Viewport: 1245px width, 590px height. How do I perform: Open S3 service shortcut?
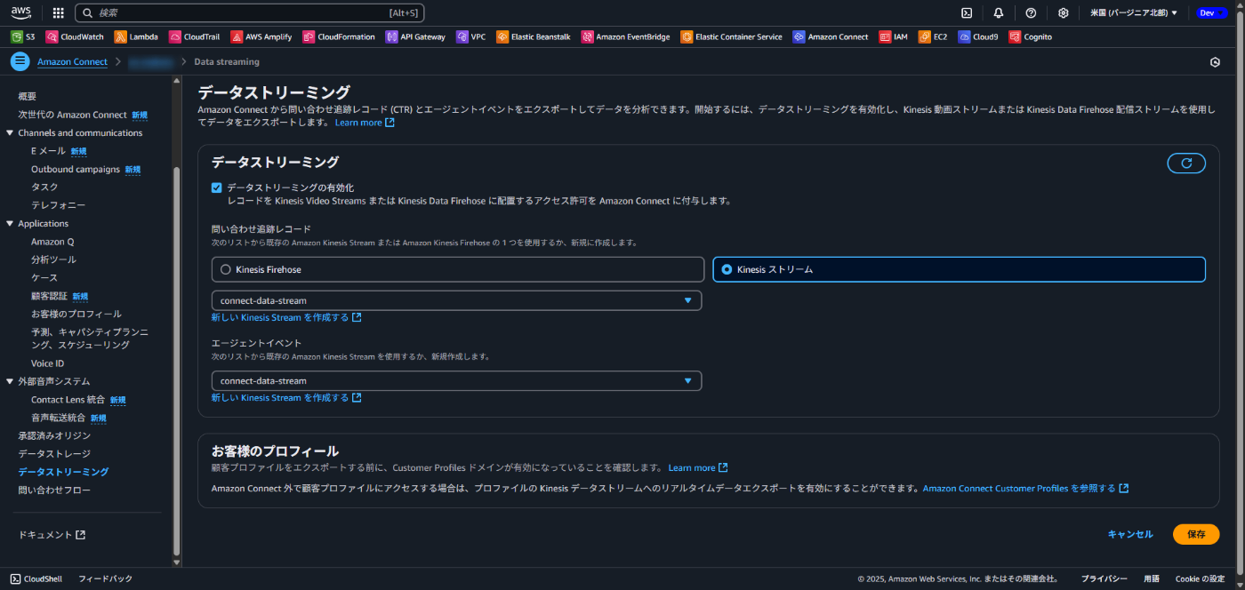[x=23, y=36]
